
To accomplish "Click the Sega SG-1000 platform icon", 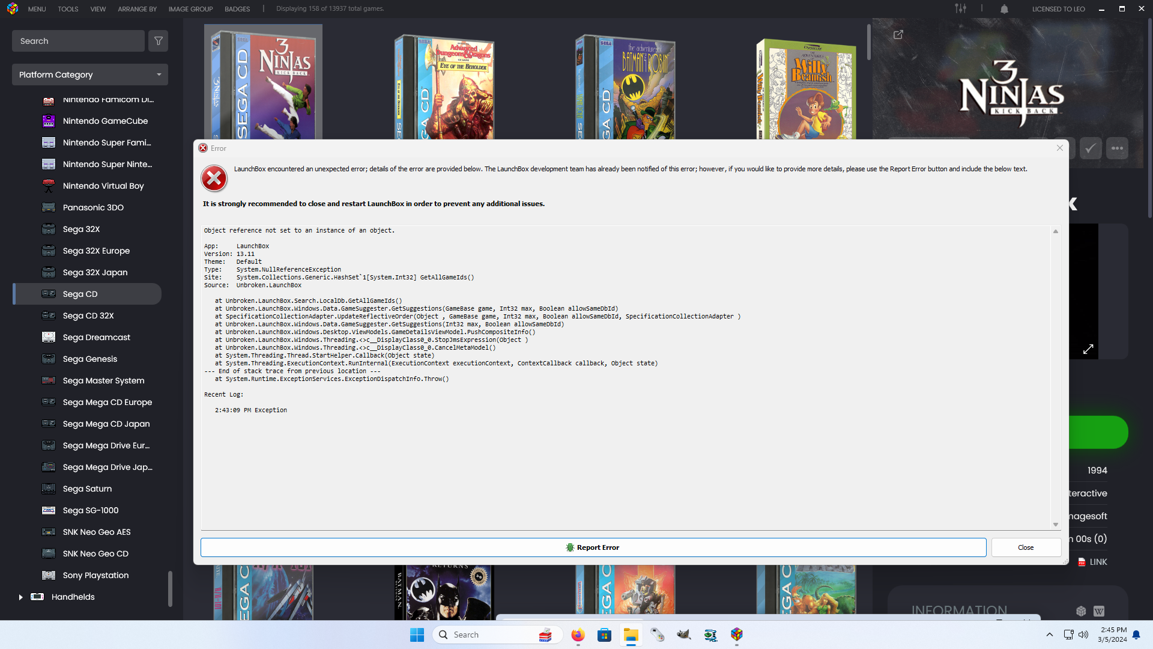I will (49, 510).
